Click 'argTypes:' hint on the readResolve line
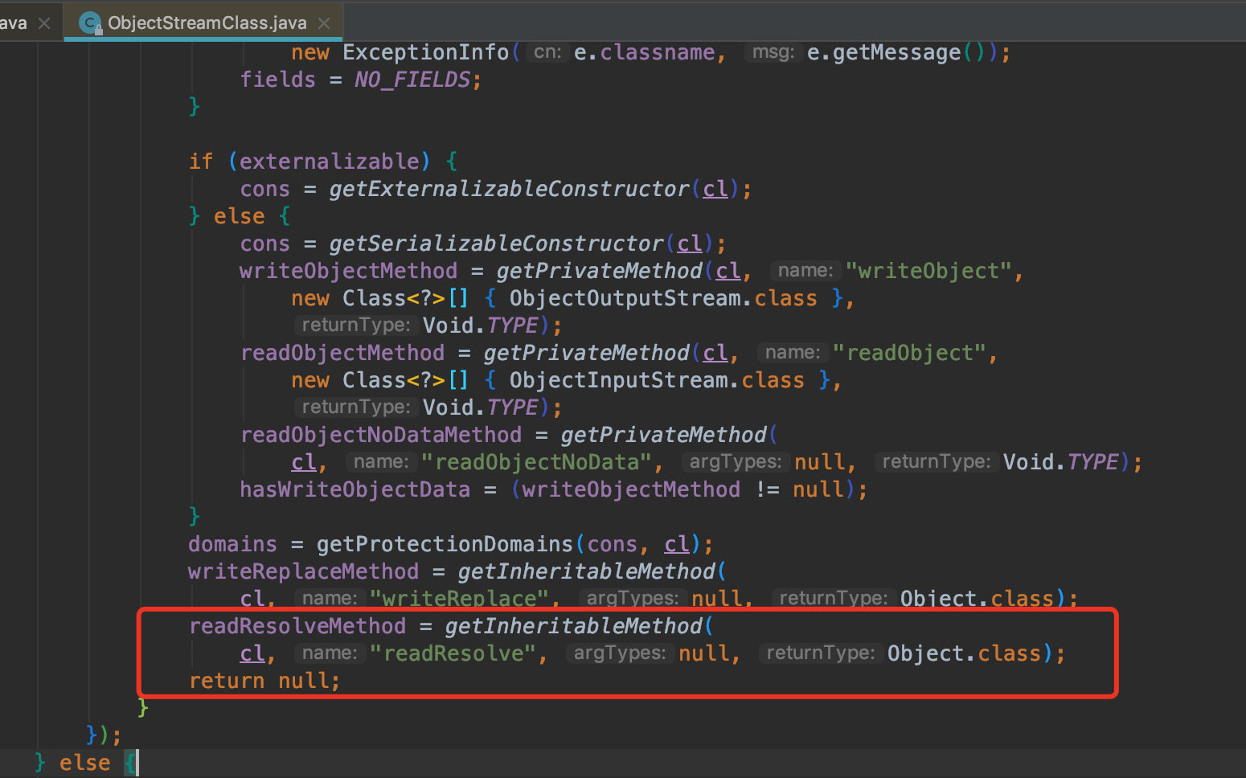This screenshot has width=1246, height=778. 619,653
